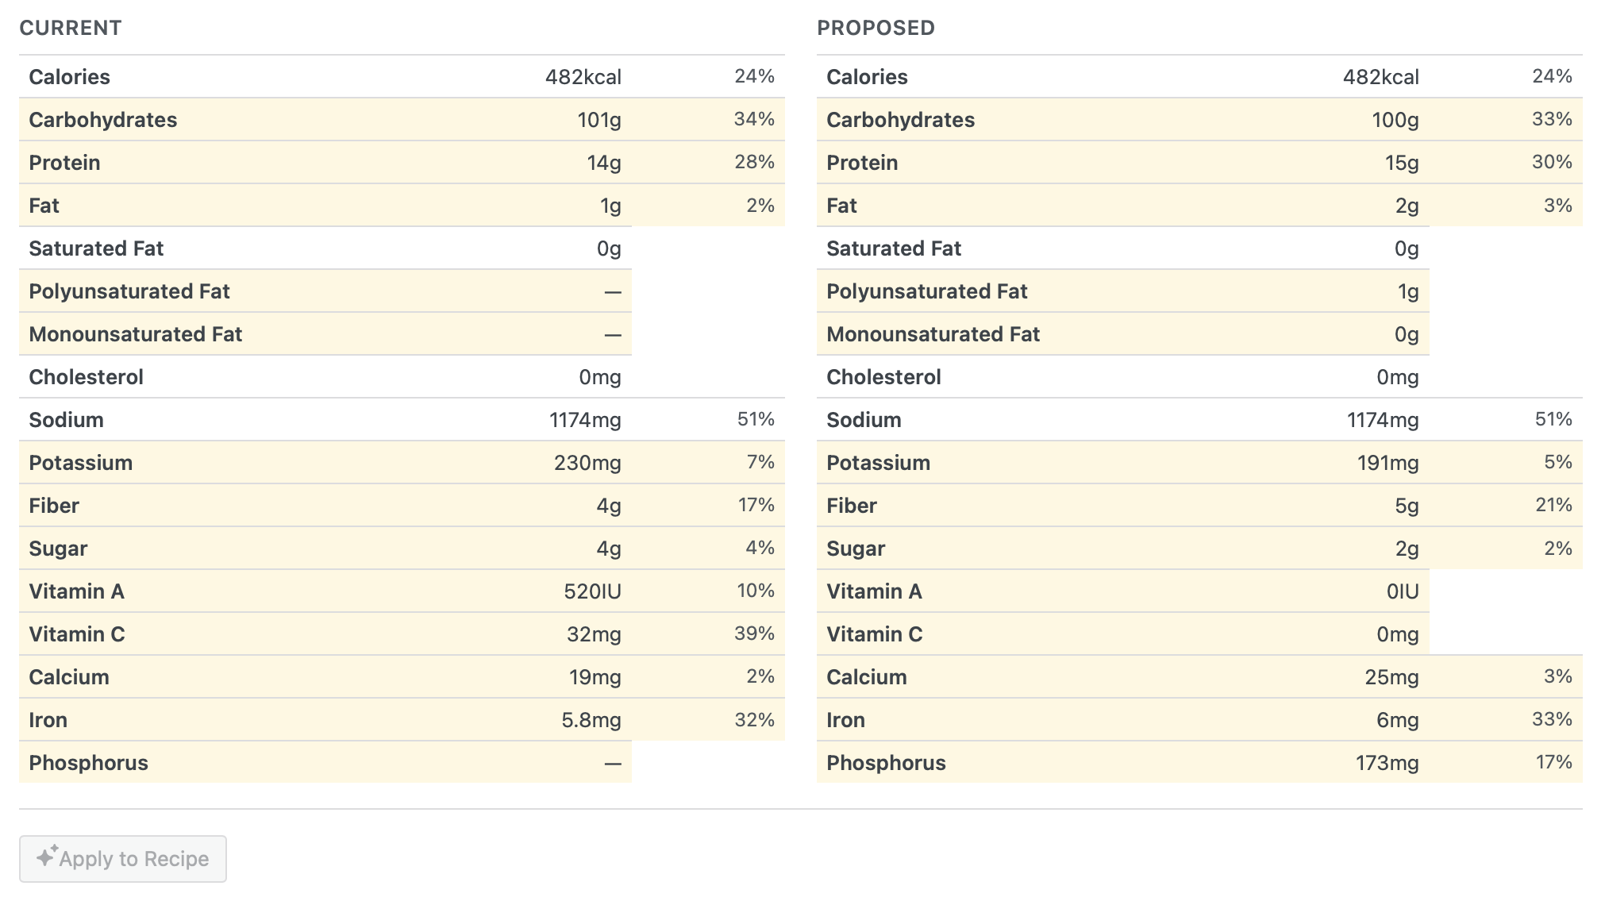Click the Sodium label in the Proposed table
1605x905 pixels.
(x=864, y=420)
